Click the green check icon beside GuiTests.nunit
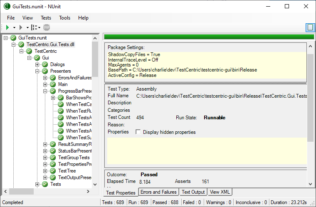The height and width of the screenshot is (207, 316). pos(14,38)
